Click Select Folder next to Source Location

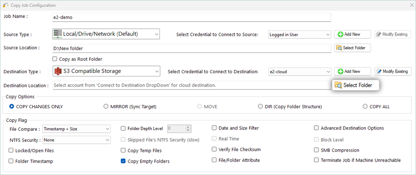pyautogui.click(x=352, y=48)
